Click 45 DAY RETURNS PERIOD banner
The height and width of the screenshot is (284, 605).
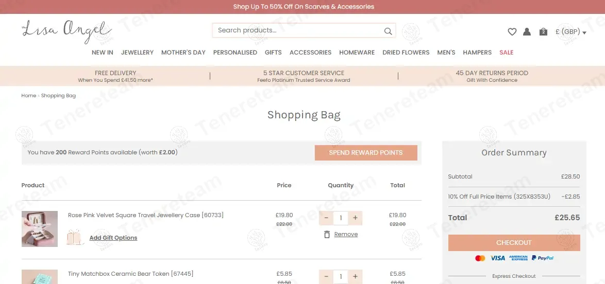(x=492, y=76)
